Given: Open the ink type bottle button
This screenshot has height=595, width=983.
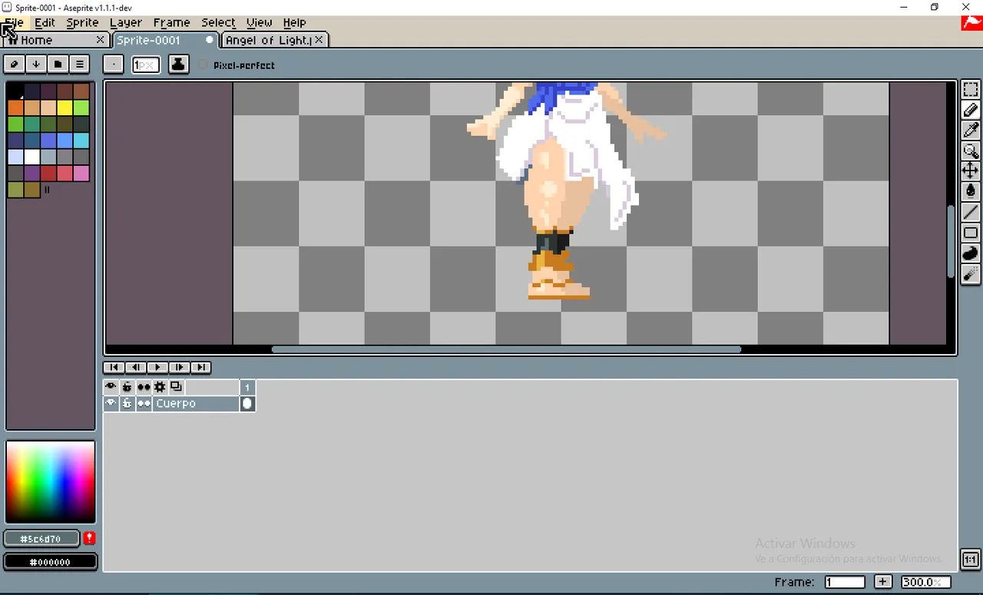Looking at the screenshot, I should click(178, 64).
